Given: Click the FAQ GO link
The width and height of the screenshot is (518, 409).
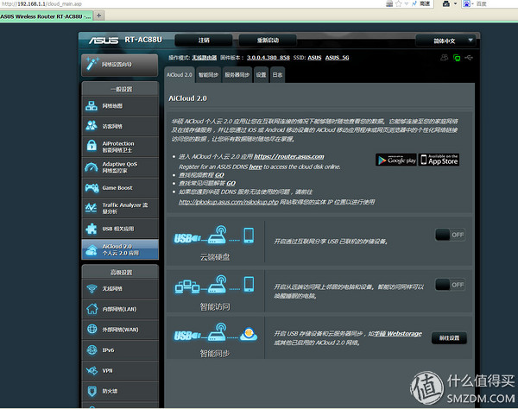Looking at the screenshot, I should 231,183.
